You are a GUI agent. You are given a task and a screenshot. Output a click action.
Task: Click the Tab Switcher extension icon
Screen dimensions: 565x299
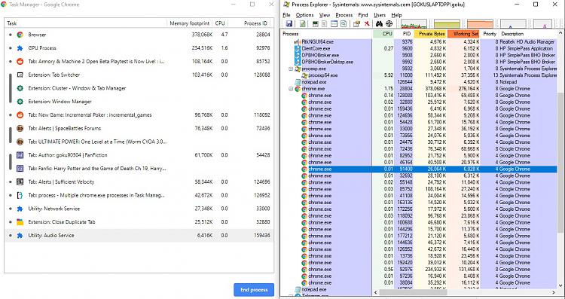point(20,75)
